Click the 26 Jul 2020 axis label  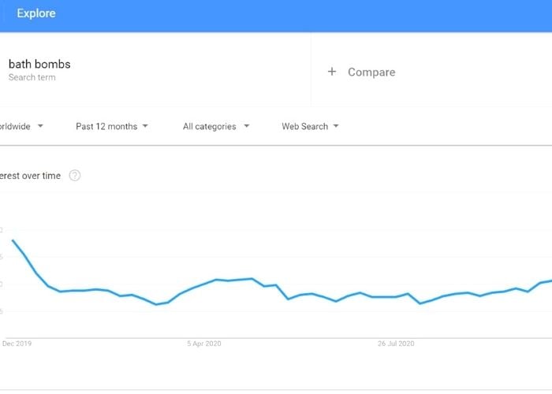pos(396,344)
